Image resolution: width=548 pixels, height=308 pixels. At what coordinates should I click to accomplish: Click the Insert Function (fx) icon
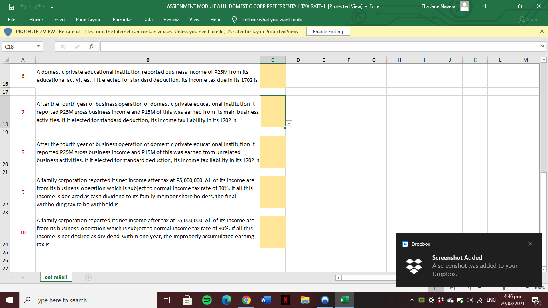tap(91, 46)
